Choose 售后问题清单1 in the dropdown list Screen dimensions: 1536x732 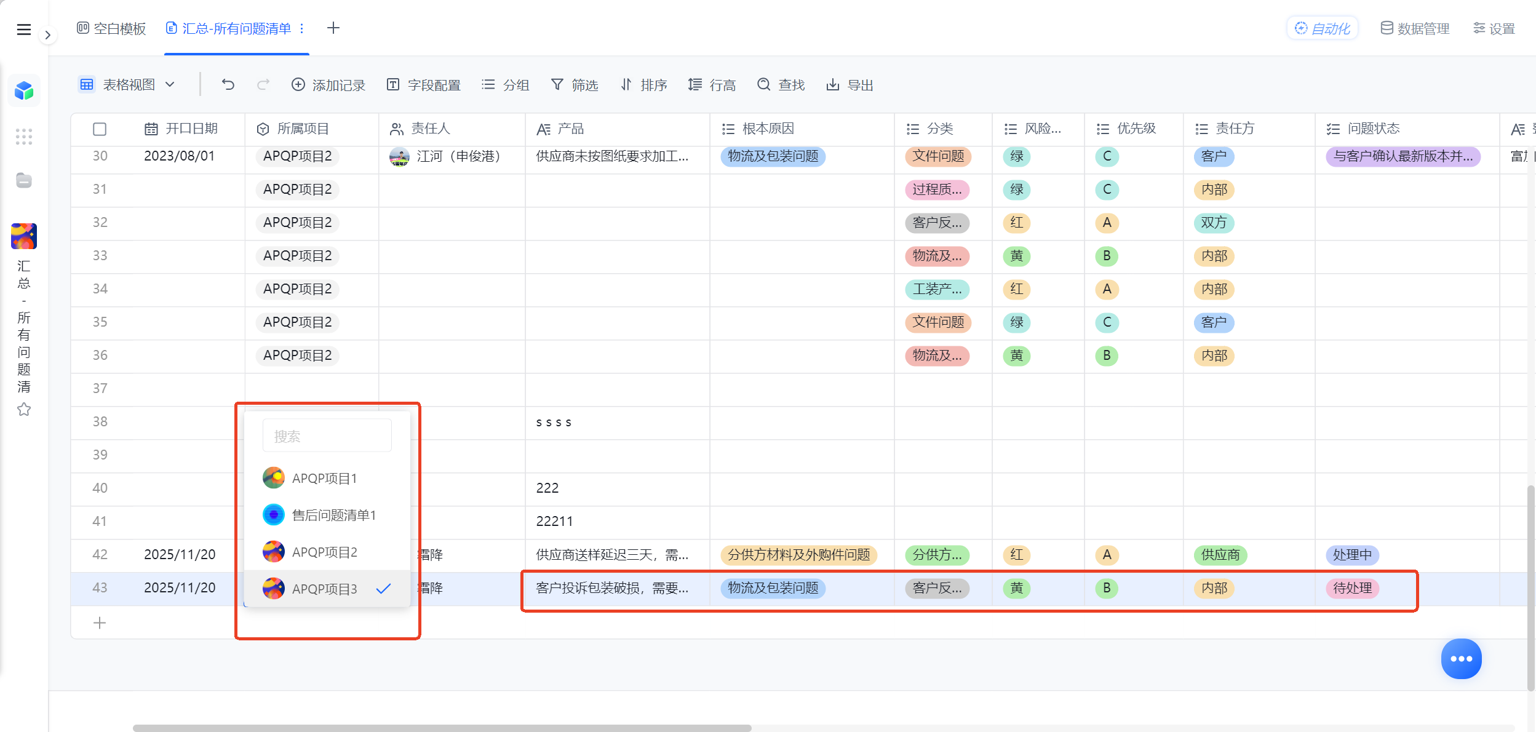click(327, 515)
